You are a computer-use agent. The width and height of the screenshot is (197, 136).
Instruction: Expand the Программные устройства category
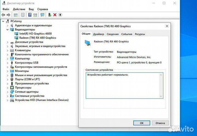pyautogui.click(x=8, y=83)
